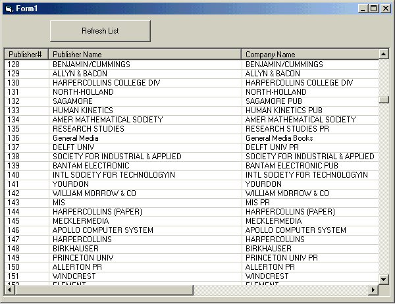Click General Media publisher name

75,138
